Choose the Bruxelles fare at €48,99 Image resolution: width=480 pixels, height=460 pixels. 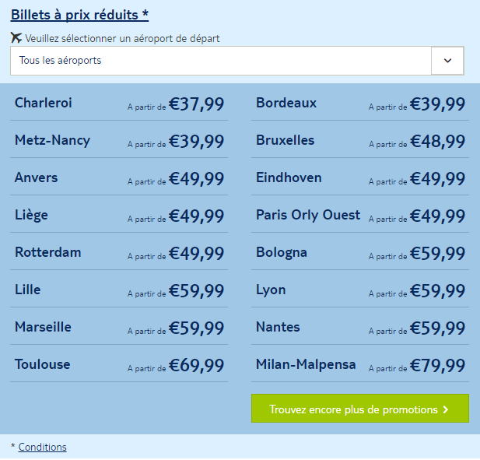point(360,139)
